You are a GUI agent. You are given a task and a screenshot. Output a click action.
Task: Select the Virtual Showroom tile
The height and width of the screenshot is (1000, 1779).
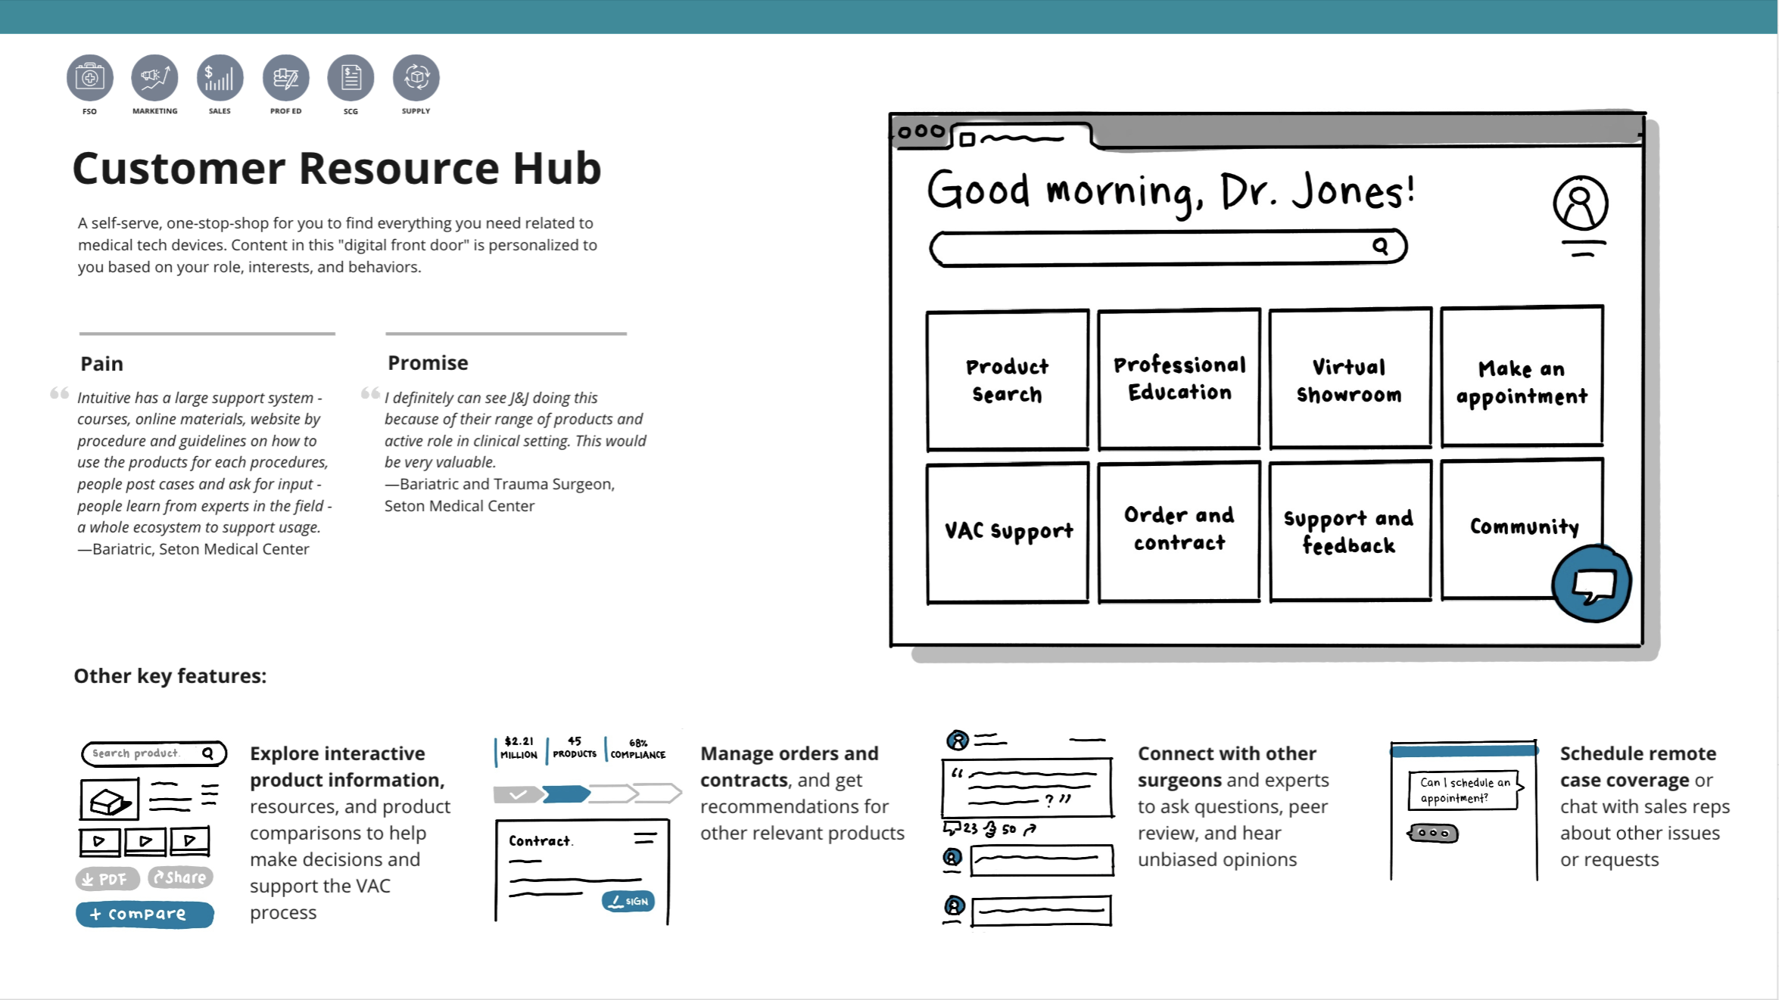pyautogui.click(x=1349, y=379)
